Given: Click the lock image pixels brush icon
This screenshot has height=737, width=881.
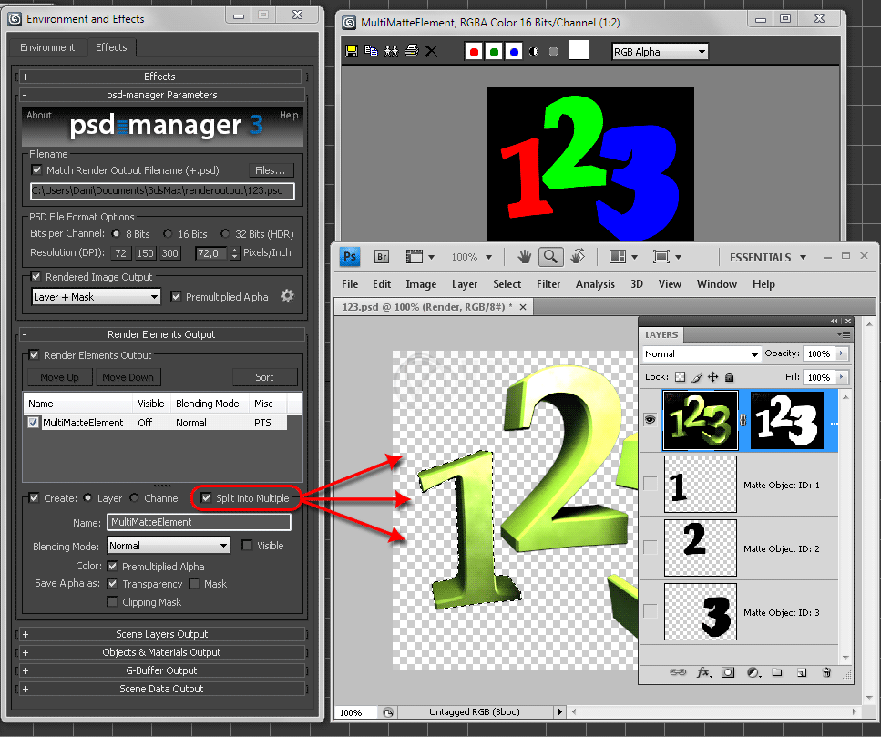Looking at the screenshot, I should (697, 377).
